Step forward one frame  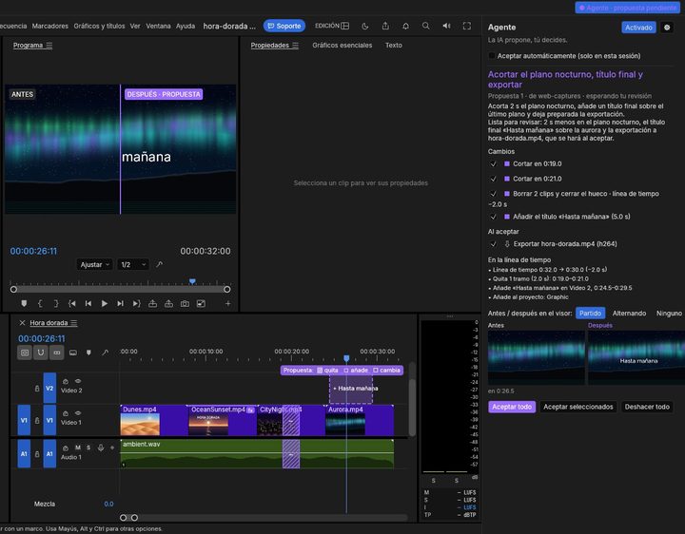coord(120,304)
